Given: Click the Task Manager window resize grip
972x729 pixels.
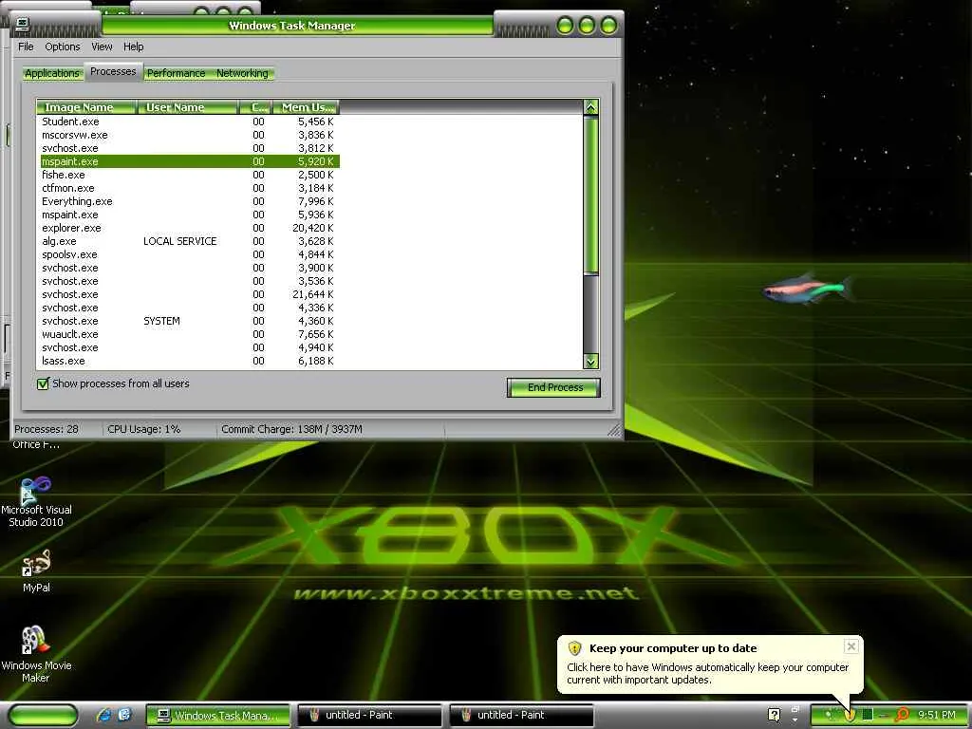Looking at the screenshot, I should click(614, 430).
